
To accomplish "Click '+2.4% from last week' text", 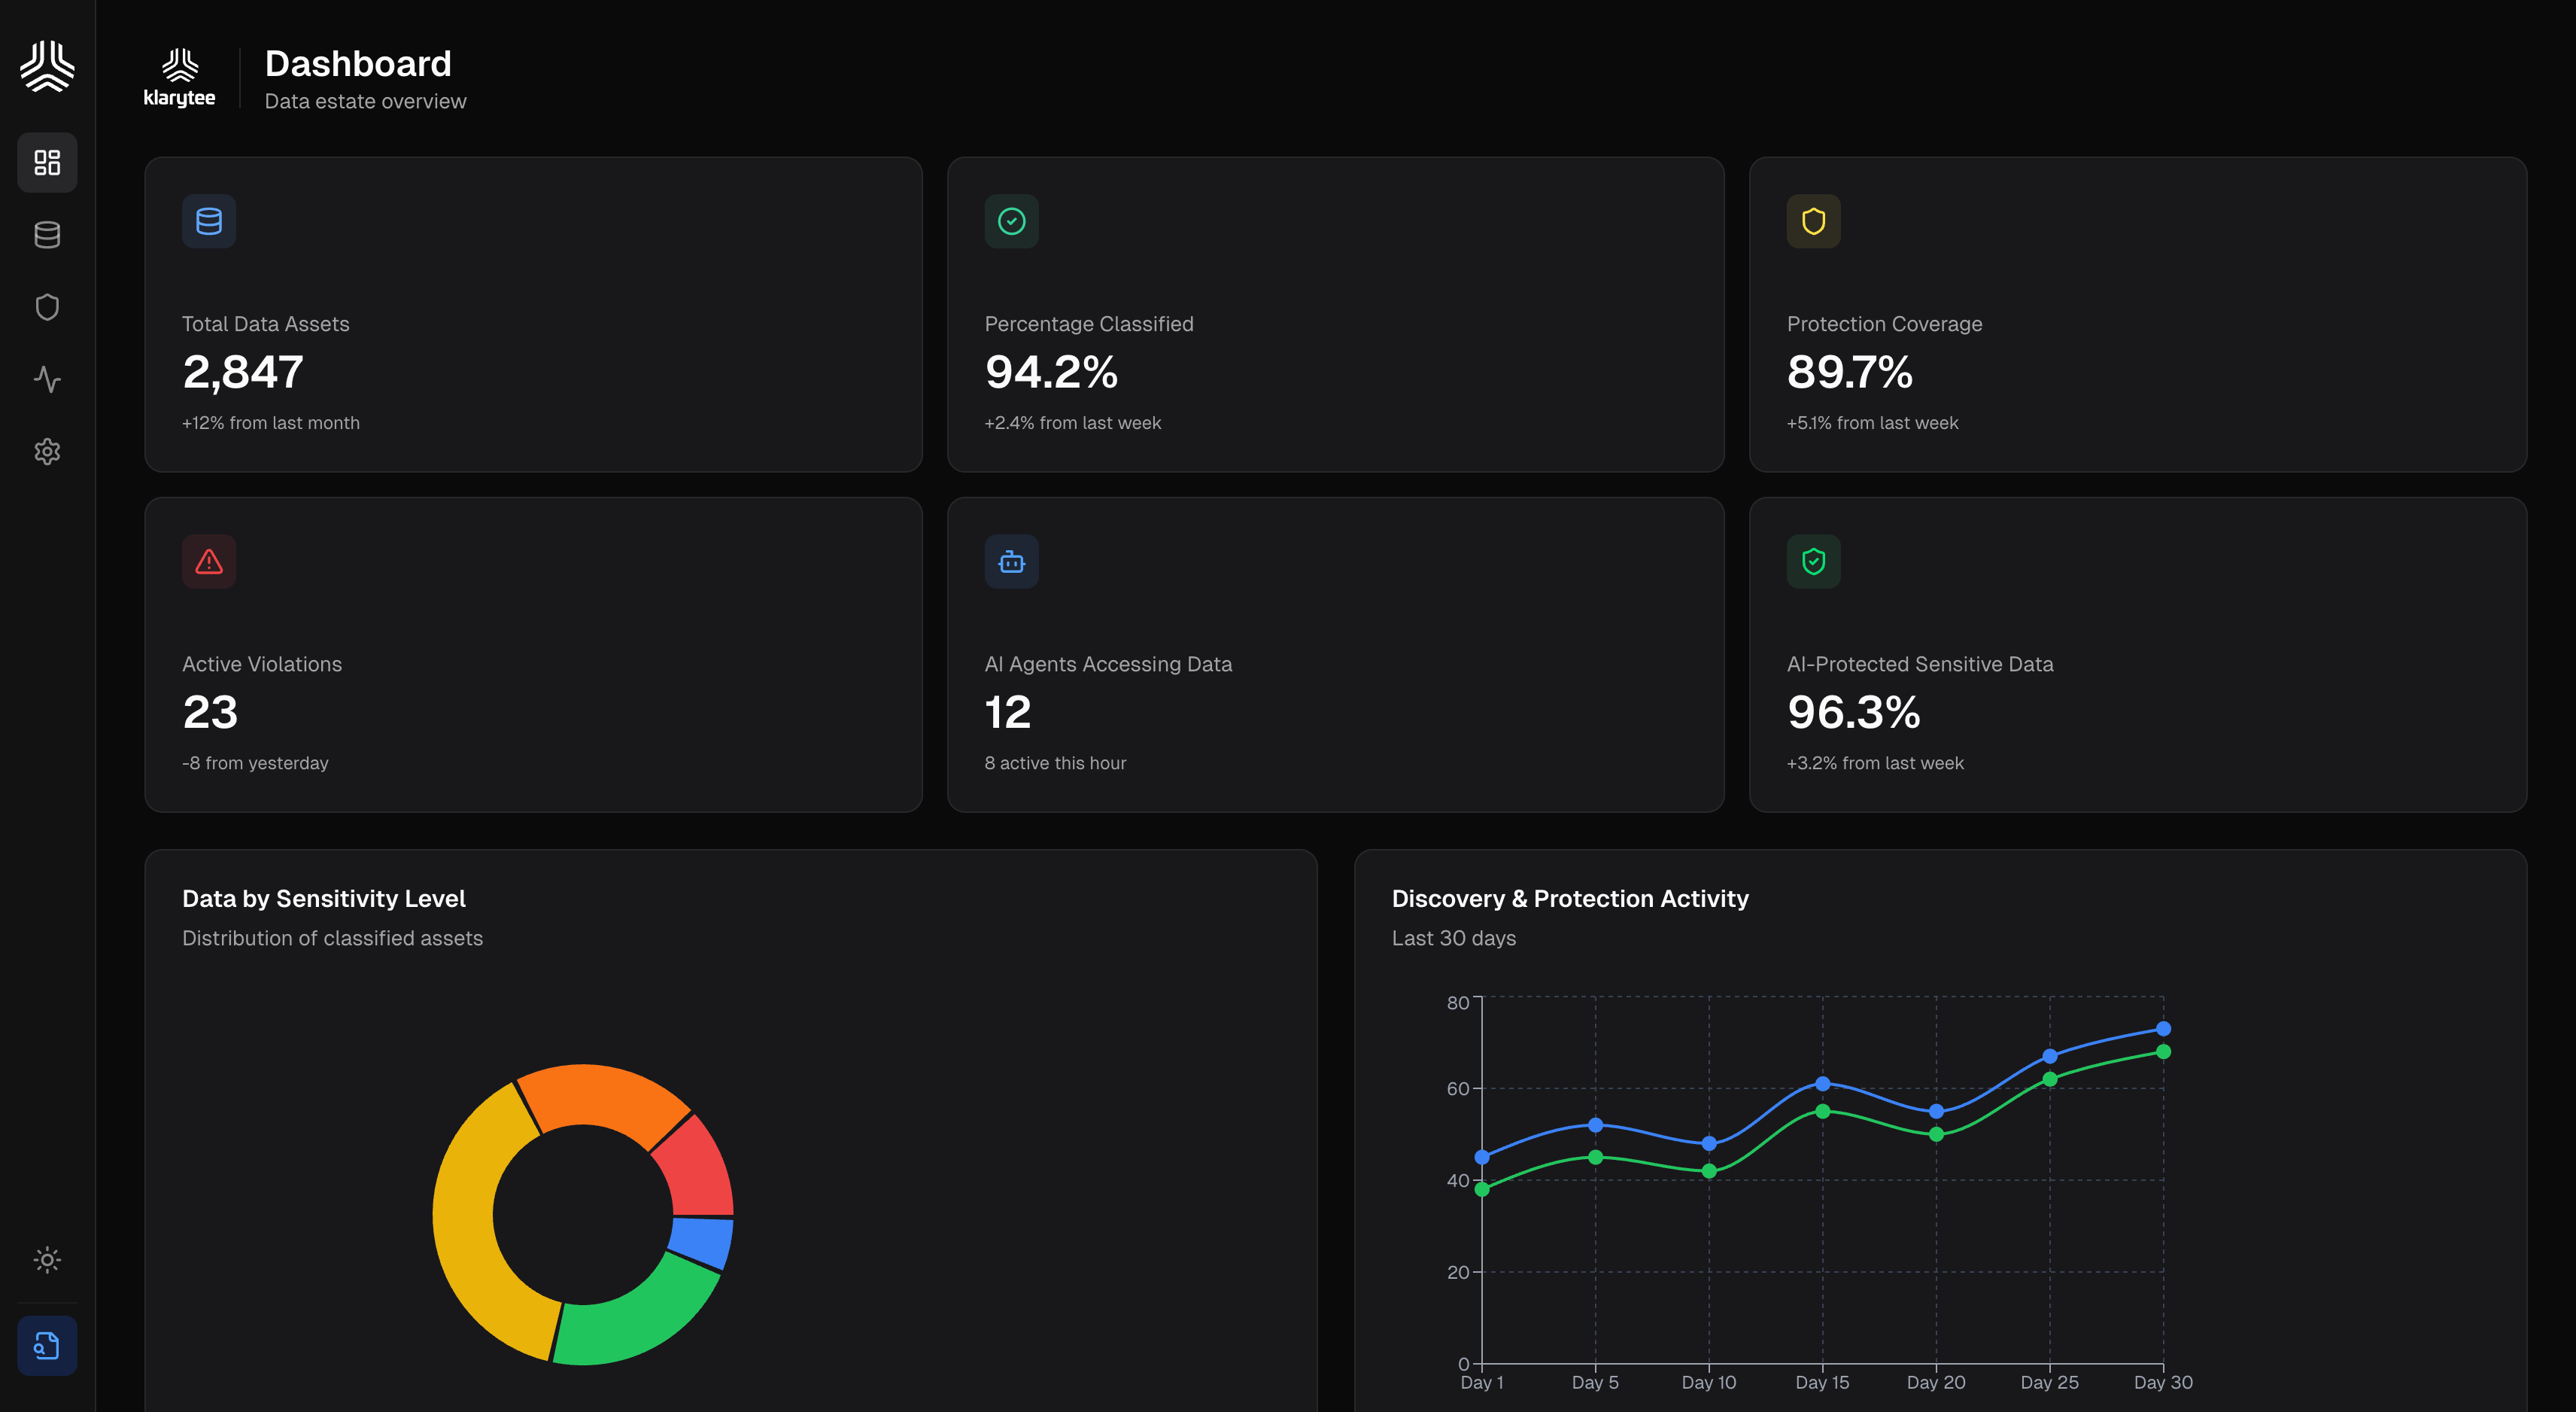I will pos(1073,423).
